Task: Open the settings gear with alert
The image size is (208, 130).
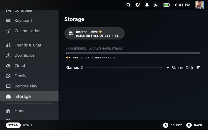Action: [x=138, y=5]
